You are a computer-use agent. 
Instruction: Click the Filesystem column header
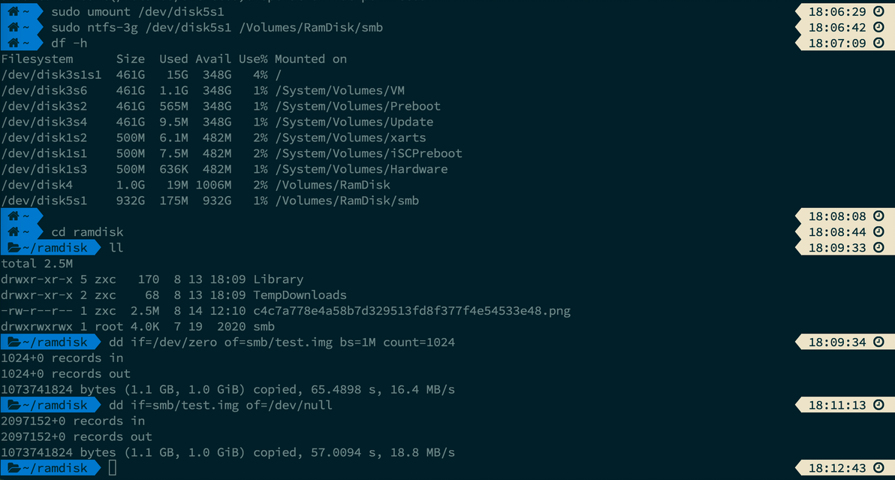pyautogui.click(x=38, y=59)
